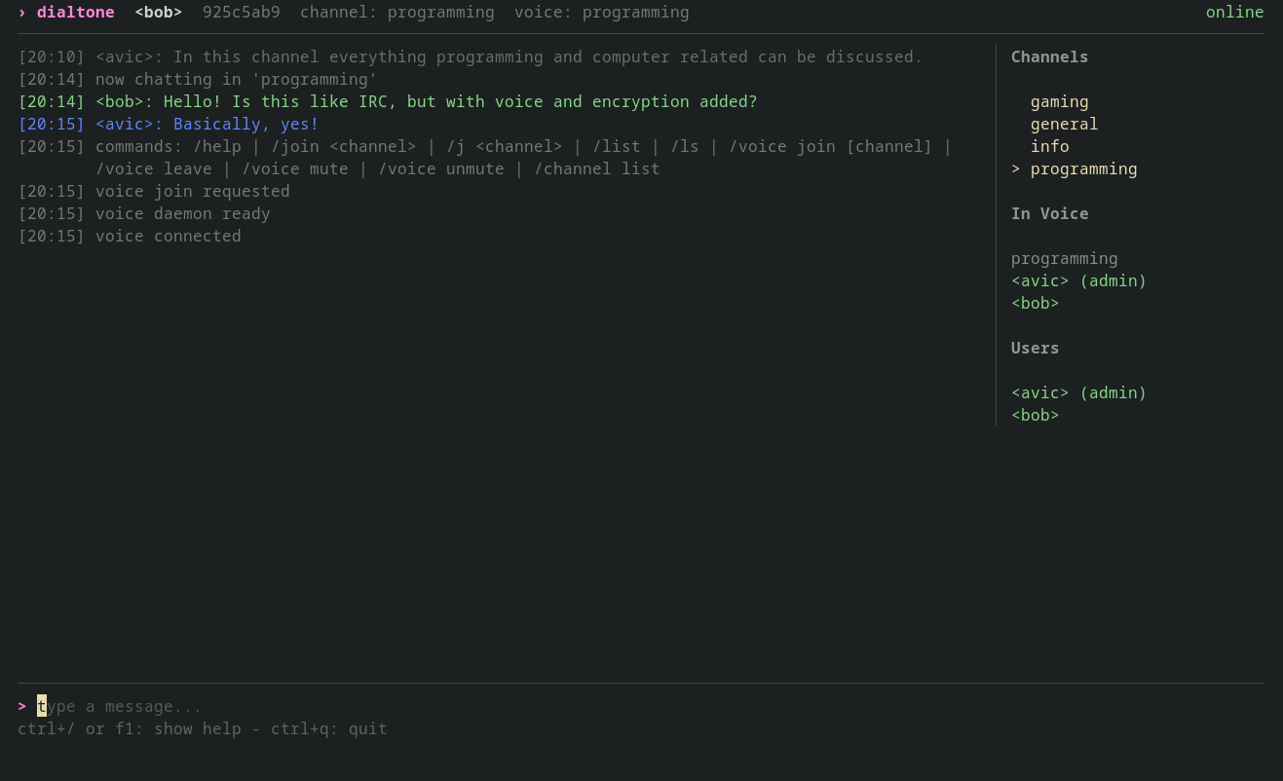Screen dimensions: 1283x781
Task: Click the dialtone app logo text
Action: [x=75, y=13]
